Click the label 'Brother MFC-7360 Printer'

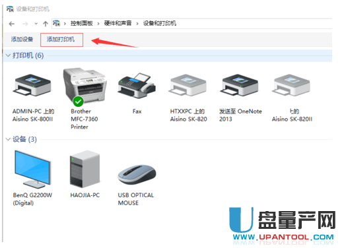pos(85,119)
